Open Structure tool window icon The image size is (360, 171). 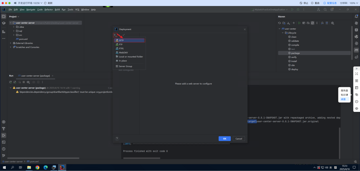(4, 31)
